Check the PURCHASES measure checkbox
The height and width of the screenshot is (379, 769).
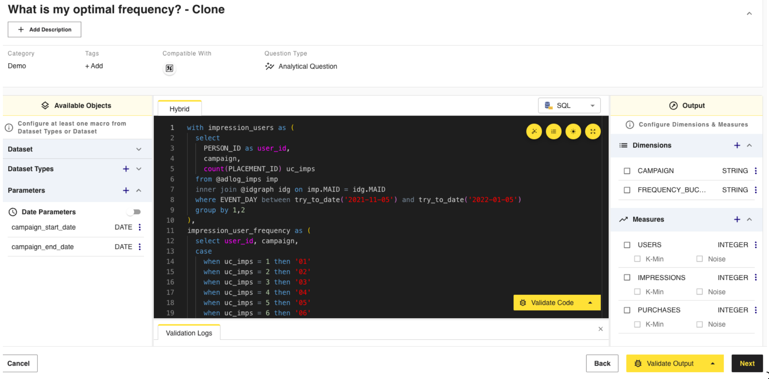627,310
